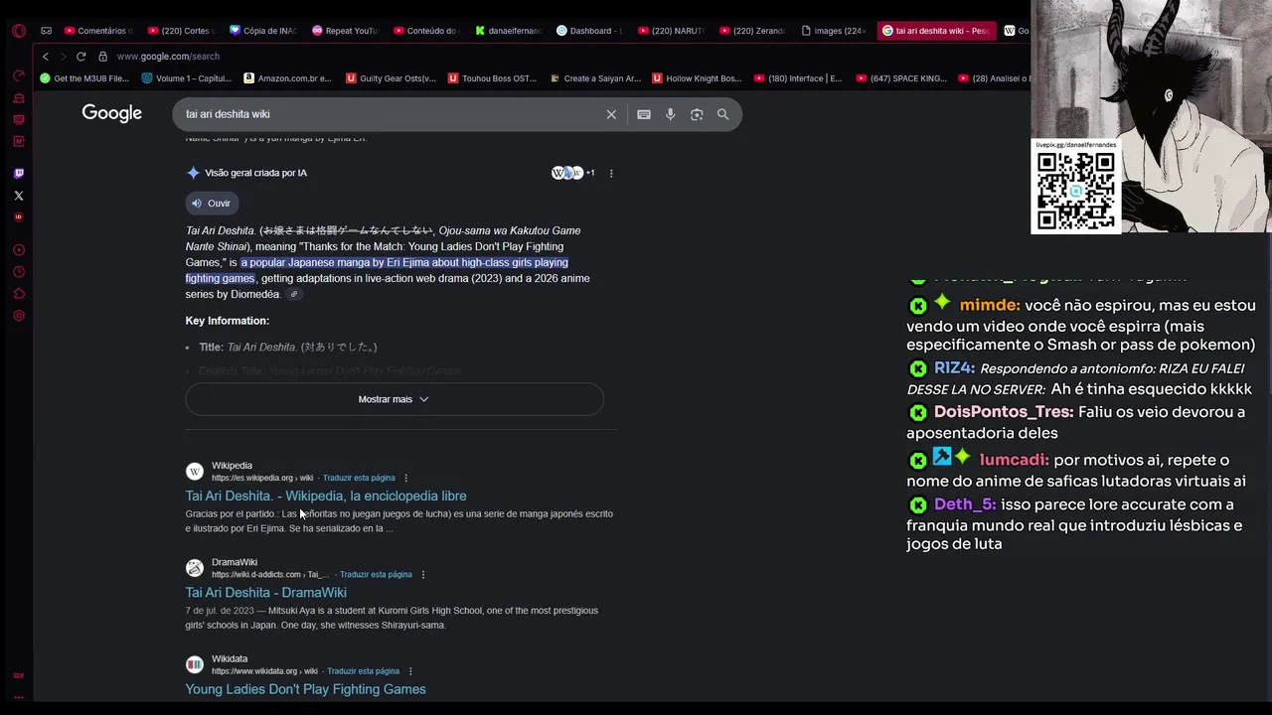
Task: Submit search with magnifier icon
Action: click(x=723, y=114)
